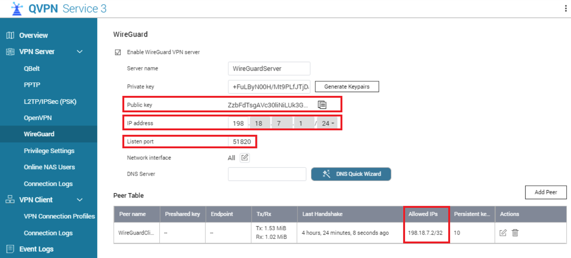Collapse the VPN Client section chevron
This screenshot has width=571, height=258.
(x=80, y=200)
